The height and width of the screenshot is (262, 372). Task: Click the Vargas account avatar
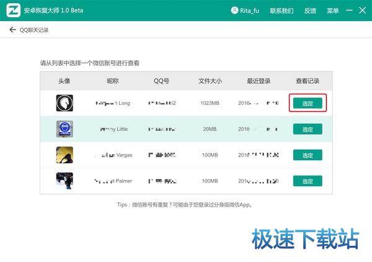click(64, 155)
